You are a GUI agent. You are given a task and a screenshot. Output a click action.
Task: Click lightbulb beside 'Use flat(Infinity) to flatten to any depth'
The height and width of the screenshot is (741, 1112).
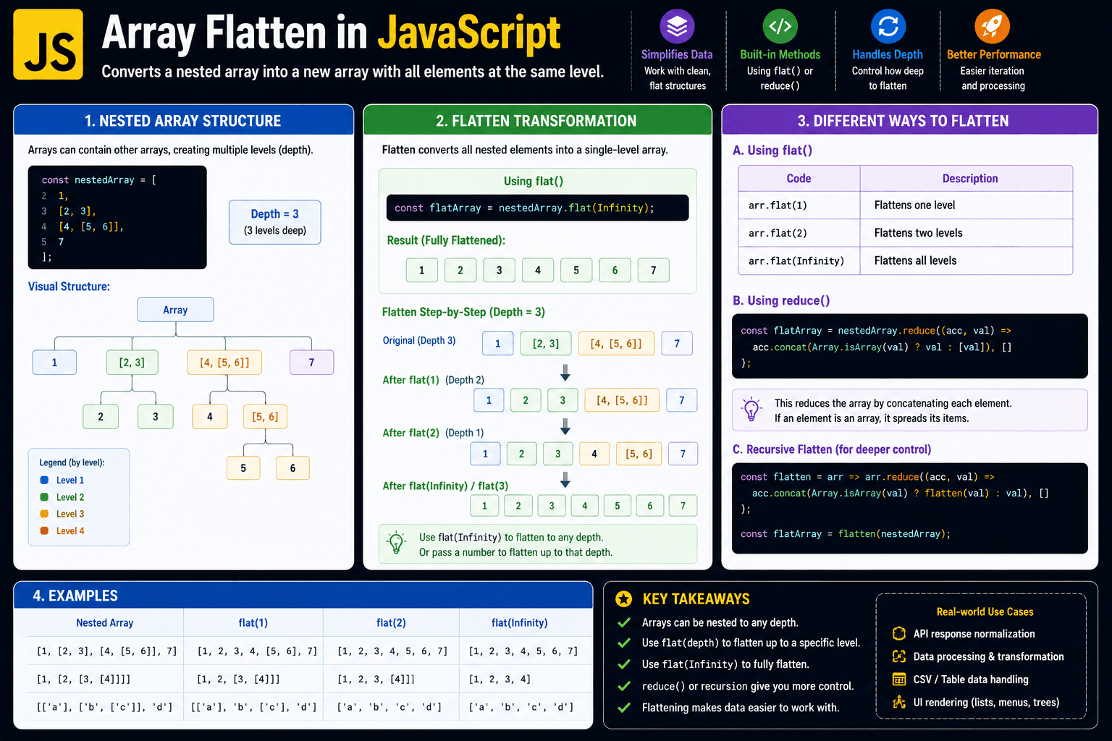397,543
